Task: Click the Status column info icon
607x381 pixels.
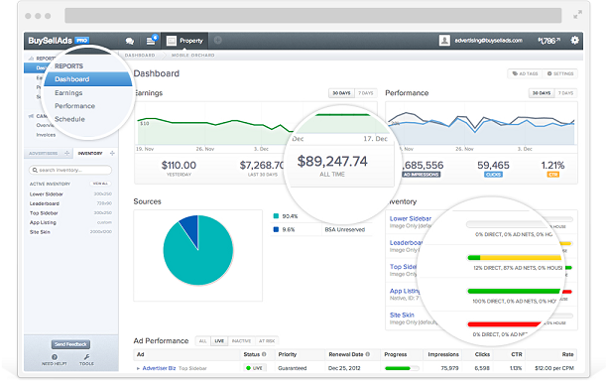Action: coord(264,354)
